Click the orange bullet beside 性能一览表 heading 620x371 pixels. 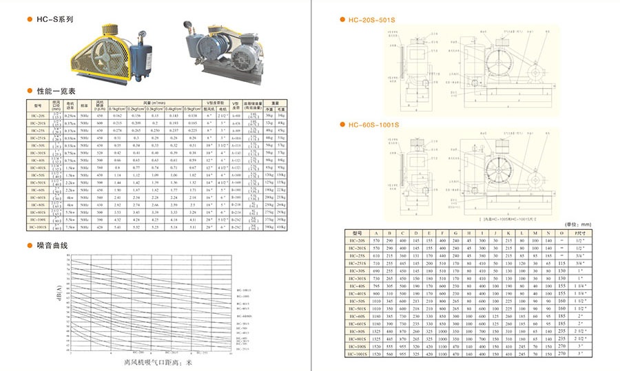coord(30,91)
